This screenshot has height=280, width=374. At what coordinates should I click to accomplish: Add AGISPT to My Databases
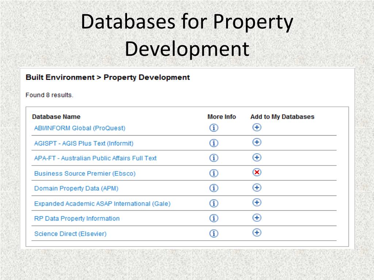coord(257,142)
